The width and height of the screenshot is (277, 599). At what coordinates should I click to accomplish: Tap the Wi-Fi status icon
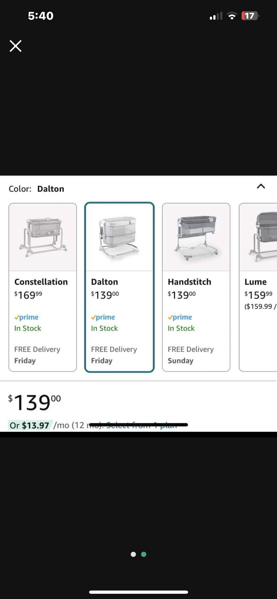tap(232, 16)
